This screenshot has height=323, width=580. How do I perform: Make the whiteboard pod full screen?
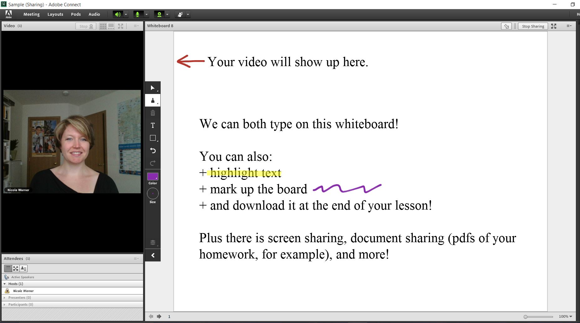click(x=554, y=26)
